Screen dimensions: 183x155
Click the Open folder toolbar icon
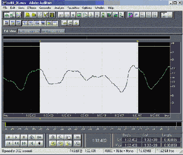tap(34, 15)
